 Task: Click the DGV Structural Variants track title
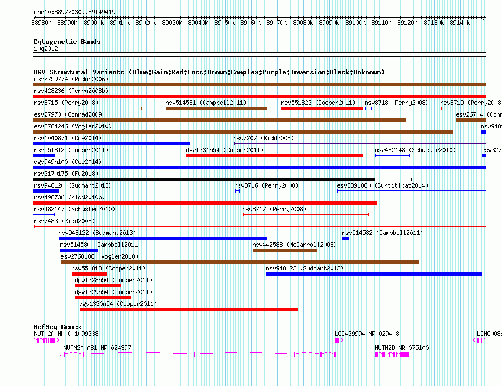tap(209, 72)
